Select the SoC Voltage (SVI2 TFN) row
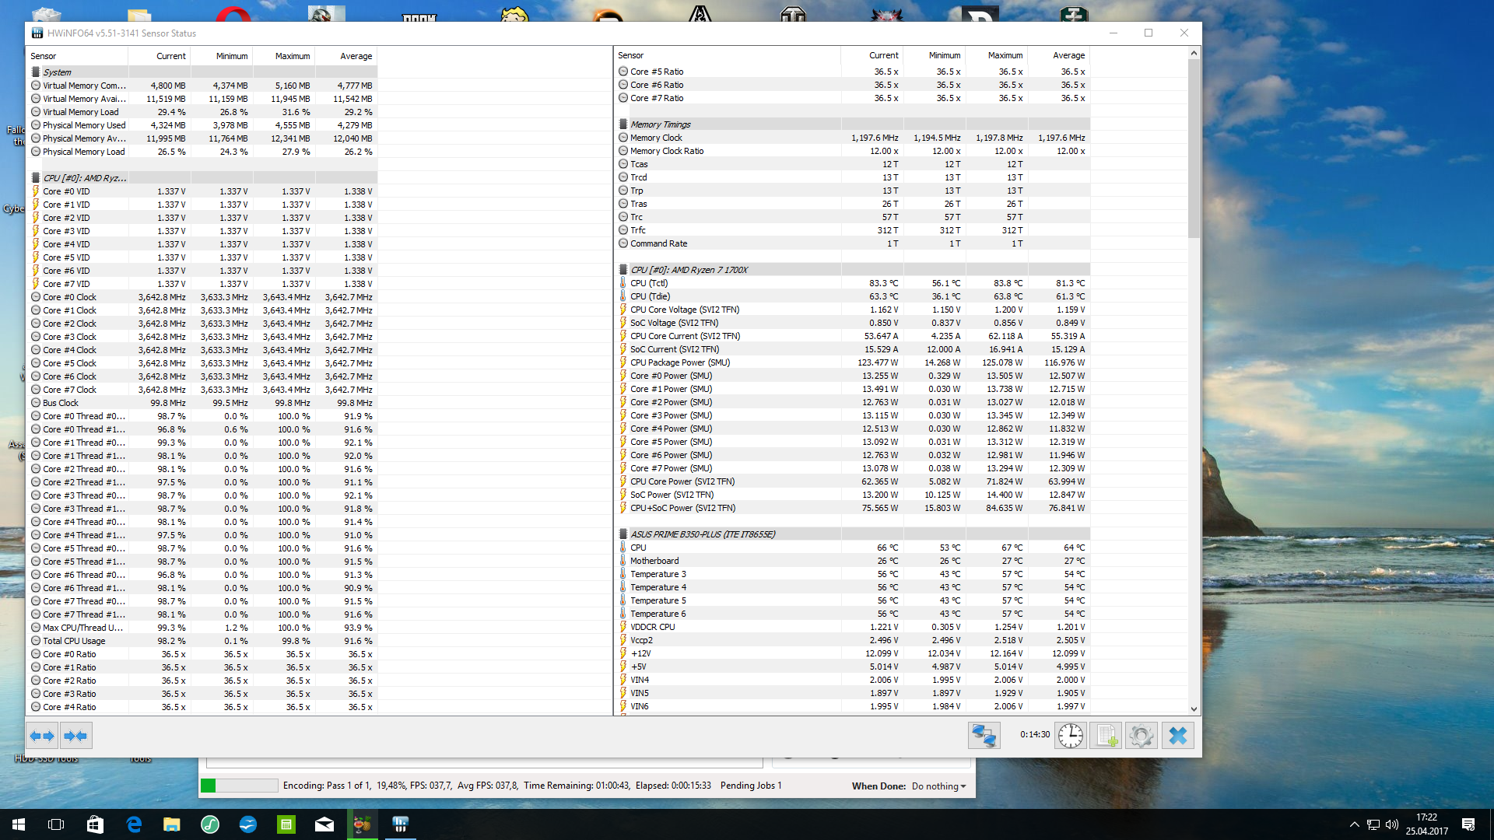The height and width of the screenshot is (840, 1494). 853,323
